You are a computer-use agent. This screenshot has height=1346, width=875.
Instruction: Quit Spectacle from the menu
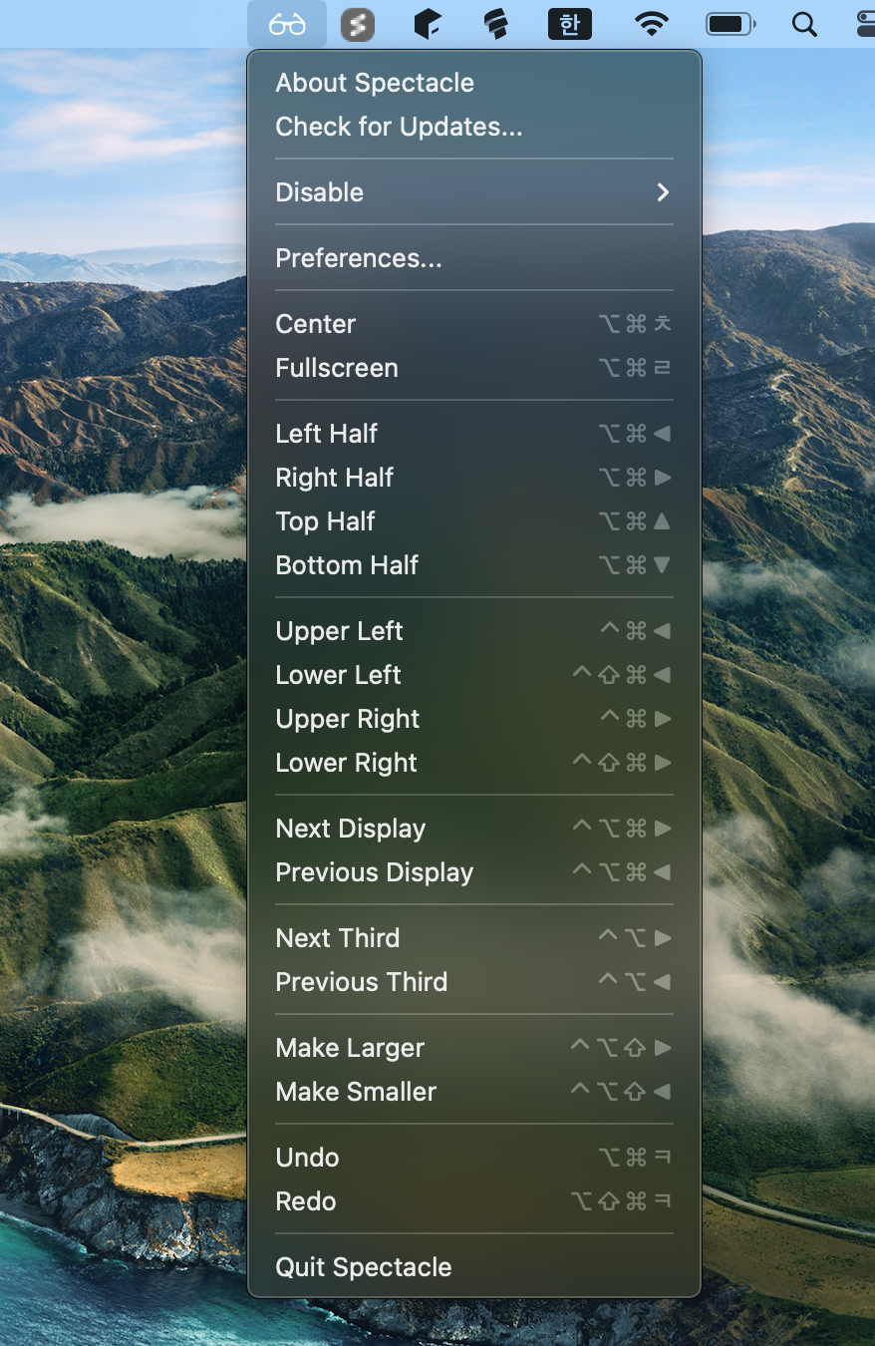[x=474, y=1267]
